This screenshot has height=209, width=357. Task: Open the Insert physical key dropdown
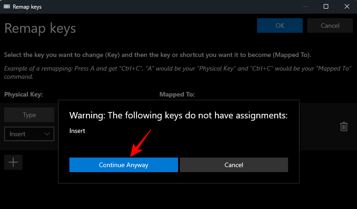pyautogui.click(x=29, y=134)
